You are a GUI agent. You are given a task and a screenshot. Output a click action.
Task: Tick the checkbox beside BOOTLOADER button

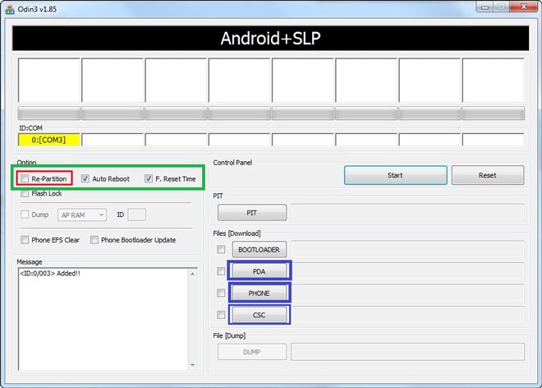(x=221, y=249)
